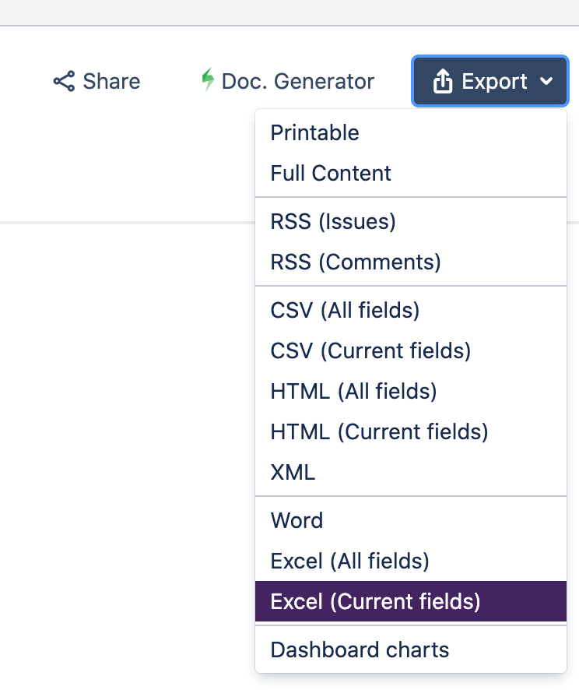Choose Word export format

[297, 520]
